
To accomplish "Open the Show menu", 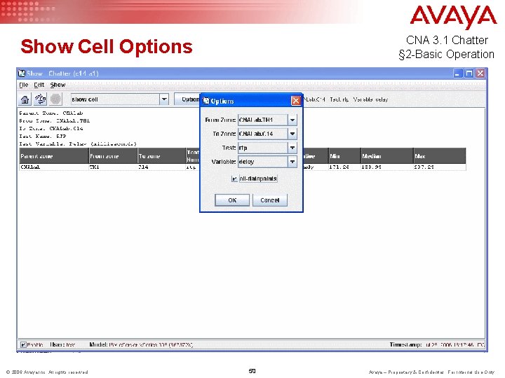I will 58,85.
